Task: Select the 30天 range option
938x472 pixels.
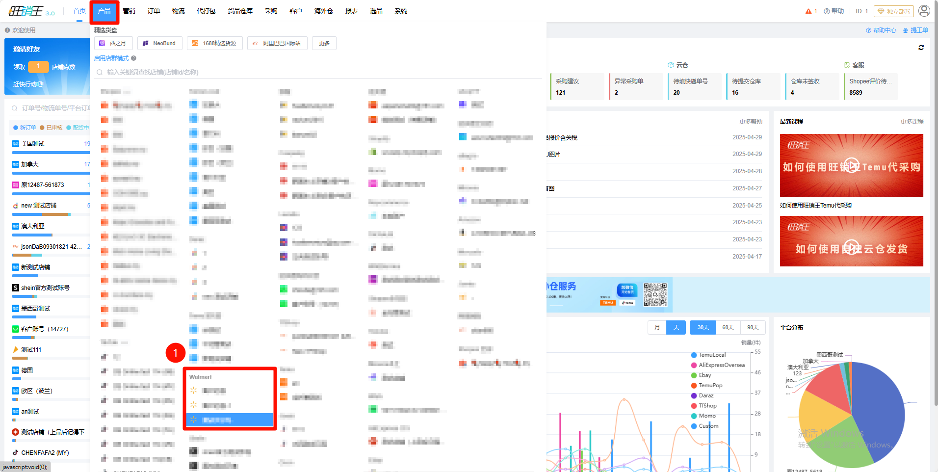Action: pyautogui.click(x=703, y=327)
